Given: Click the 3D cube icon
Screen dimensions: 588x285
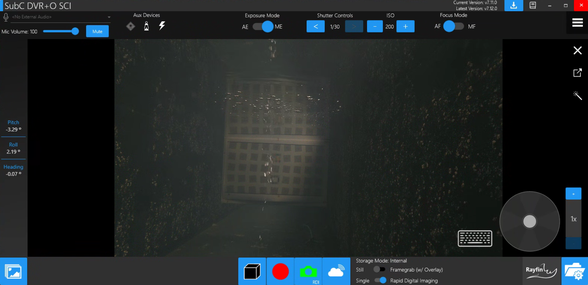Looking at the screenshot, I should click(x=252, y=271).
